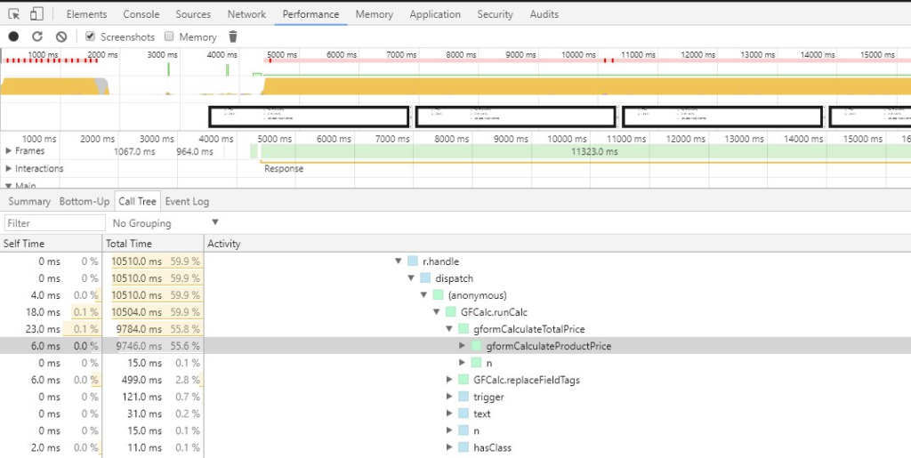911x458 pixels.
Task: Expand the text tree node
Action: click(x=449, y=414)
